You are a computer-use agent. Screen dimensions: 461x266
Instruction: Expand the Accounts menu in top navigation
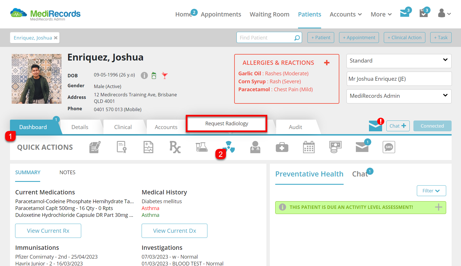[346, 14]
